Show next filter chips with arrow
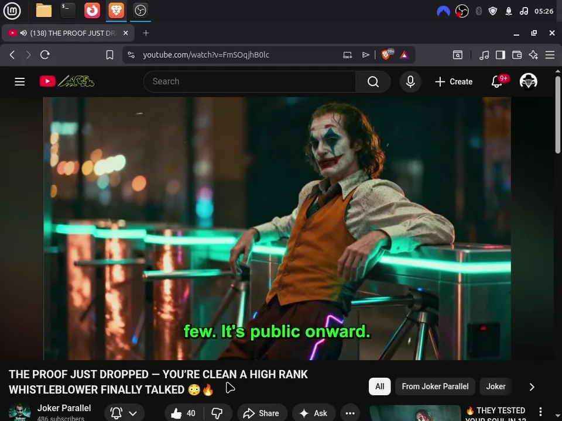Image resolution: width=562 pixels, height=421 pixels. [532, 387]
